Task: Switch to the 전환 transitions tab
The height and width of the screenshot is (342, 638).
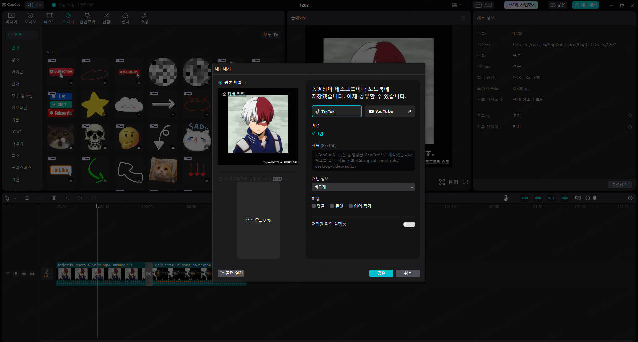Action: 106,18
